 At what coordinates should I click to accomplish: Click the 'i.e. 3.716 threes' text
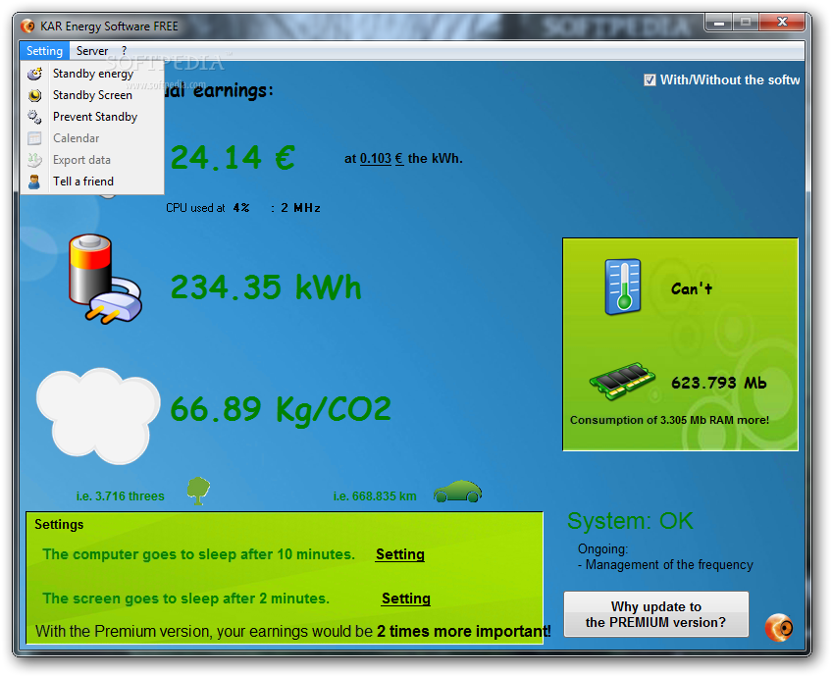[x=121, y=496]
